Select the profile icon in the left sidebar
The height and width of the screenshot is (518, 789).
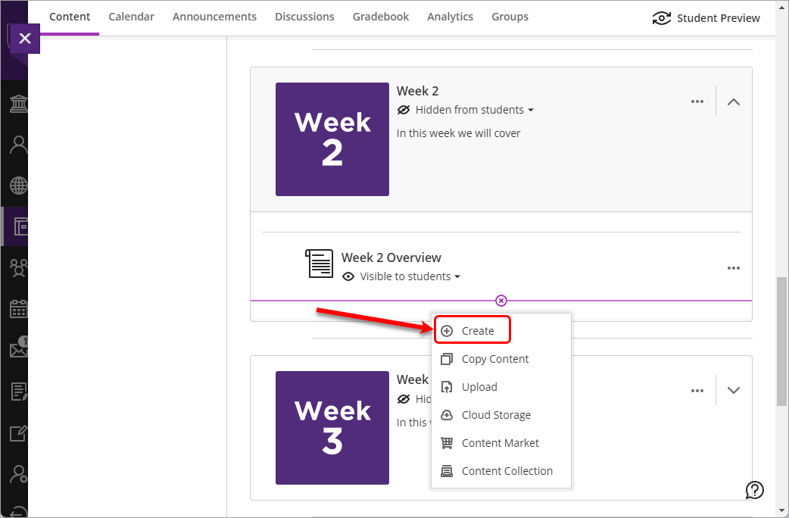(17, 144)
